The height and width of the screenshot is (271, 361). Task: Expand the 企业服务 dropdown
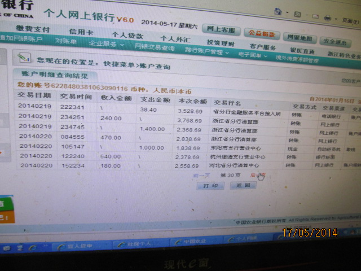point(106,44)
